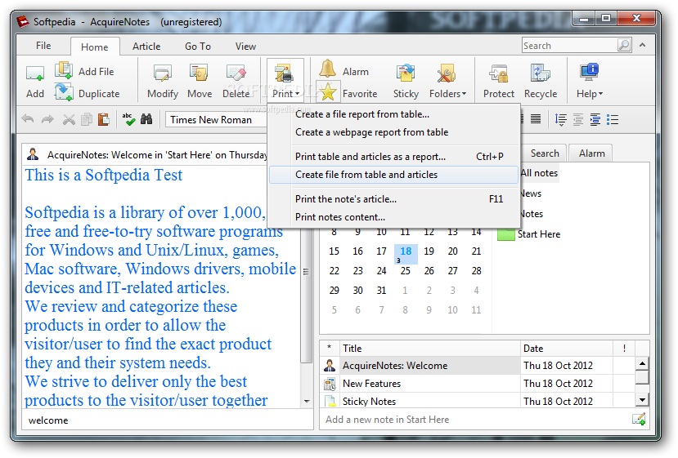The height and width of the screenshot is (458, 678).
Task: Switch to the side panel Alarm tab
Action: 591,153
